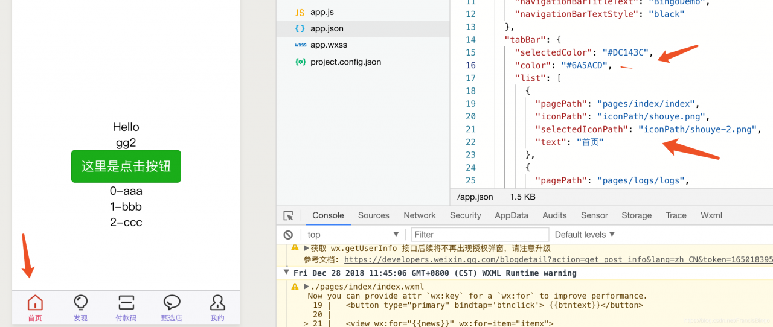
Task: Switch to the Trace tab
Action: coord(676,215)
